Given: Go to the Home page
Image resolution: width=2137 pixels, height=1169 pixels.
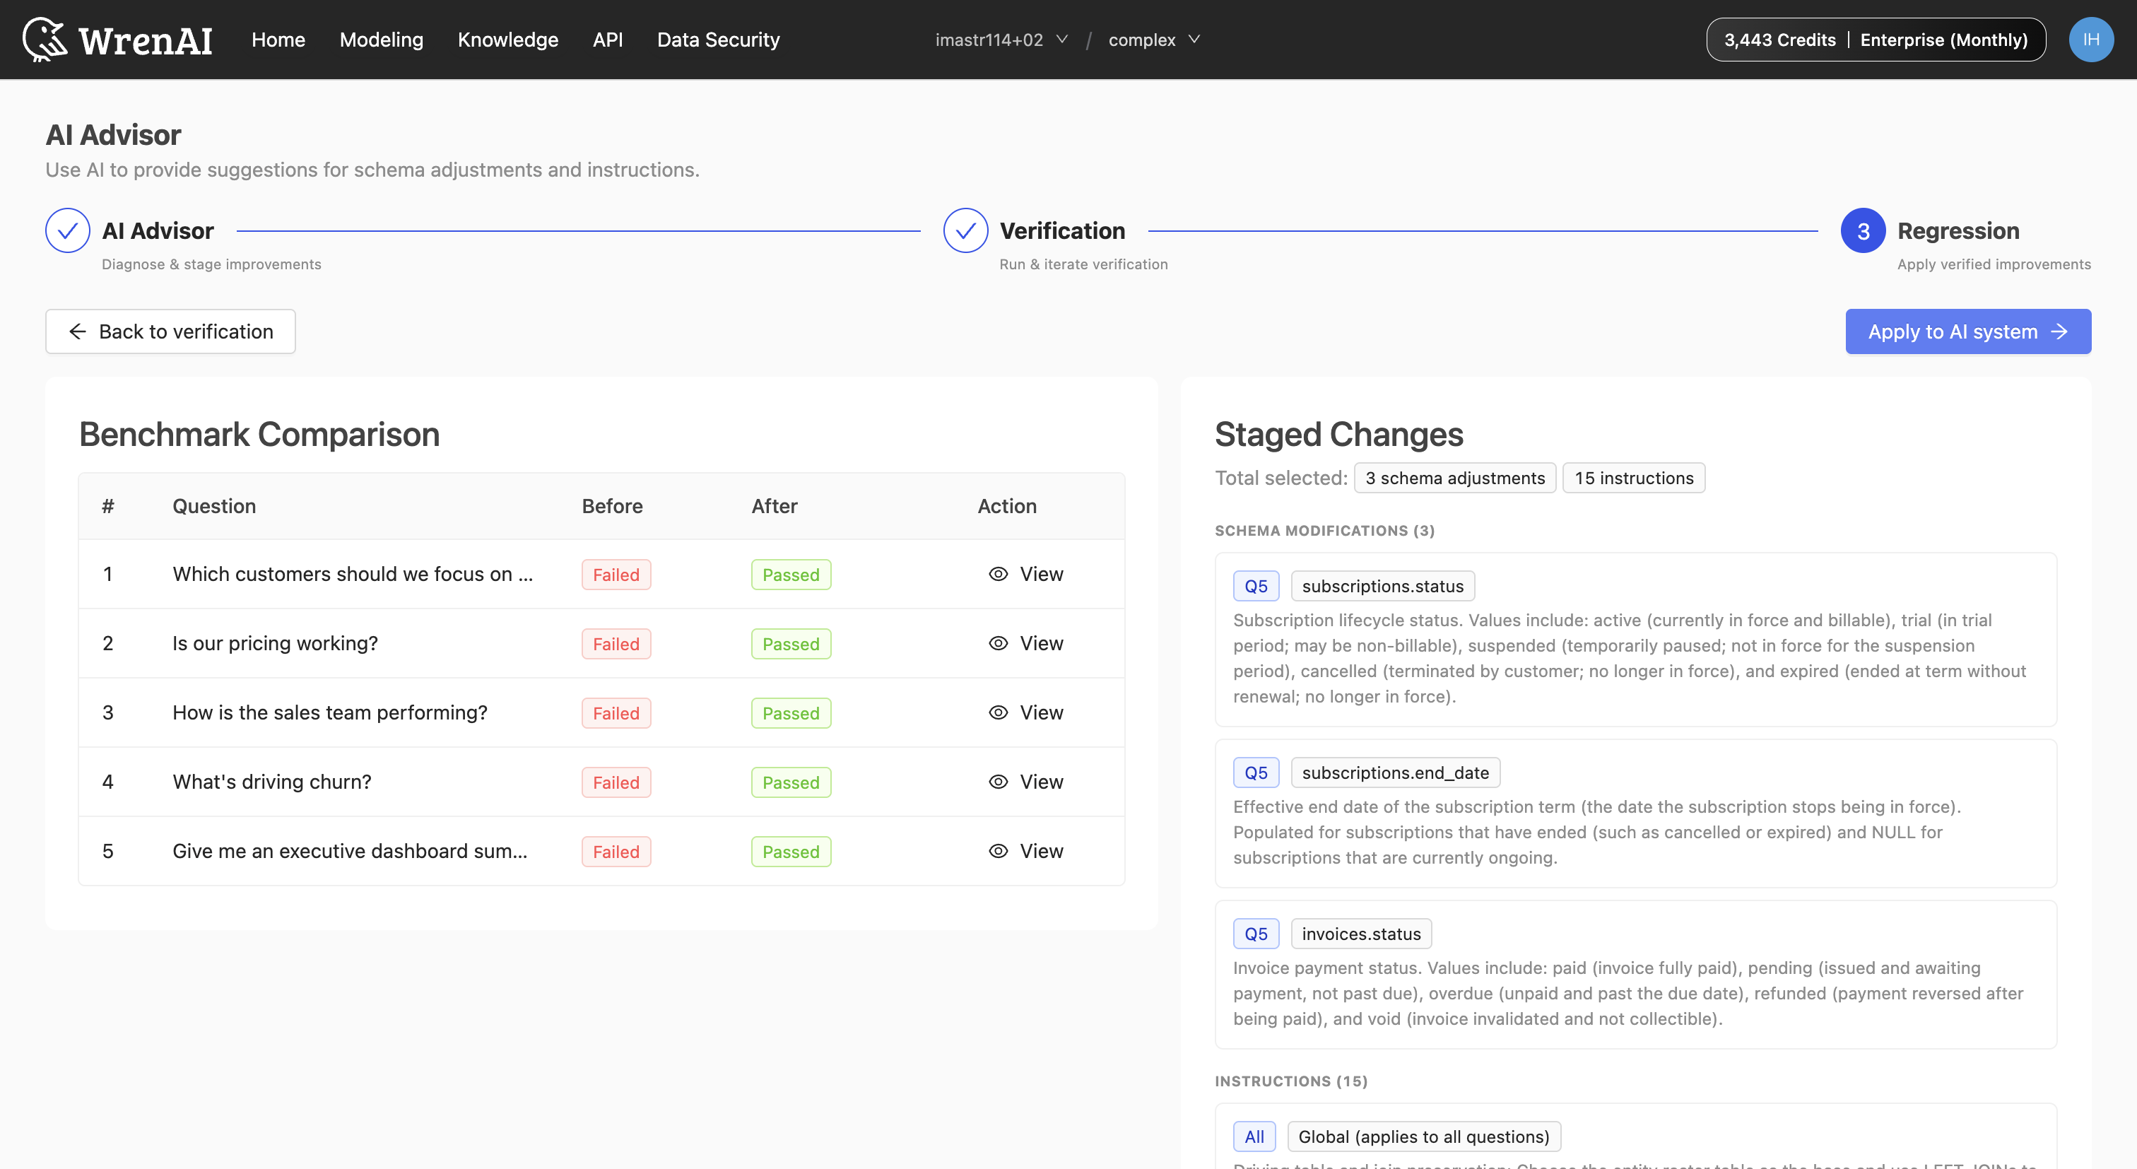Looking at the screenshot, I should (x=278, y=40).
